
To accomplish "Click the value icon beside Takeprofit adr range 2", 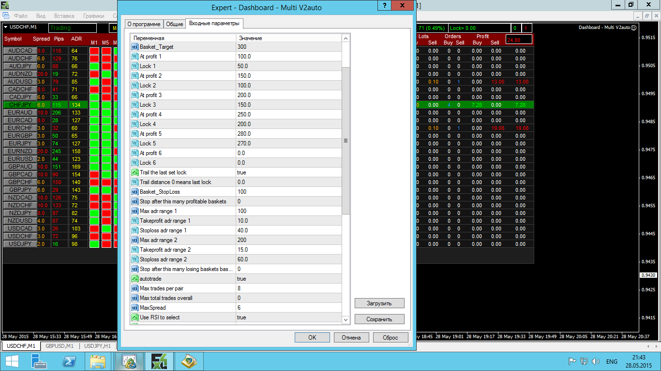I will (135, 250).
